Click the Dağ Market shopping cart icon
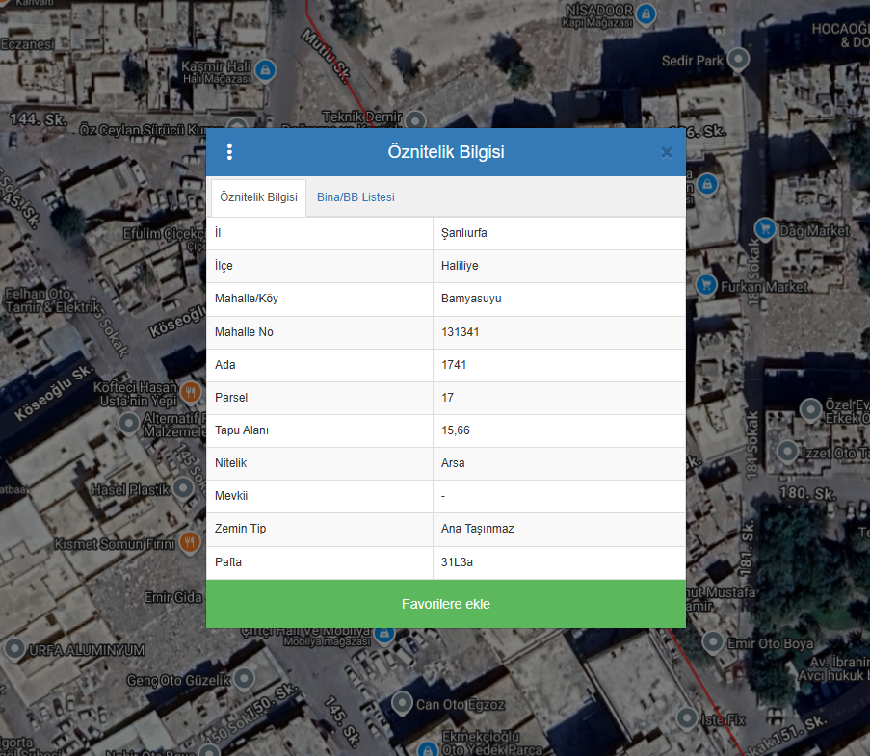870x756 pixels. (x=766, y=229)
